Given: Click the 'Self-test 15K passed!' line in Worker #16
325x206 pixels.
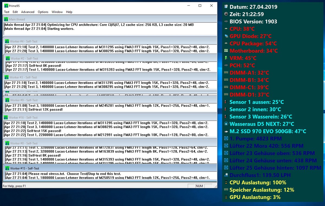Looking at the screenshot, I should pyautogui.click(x=32, y=131).
